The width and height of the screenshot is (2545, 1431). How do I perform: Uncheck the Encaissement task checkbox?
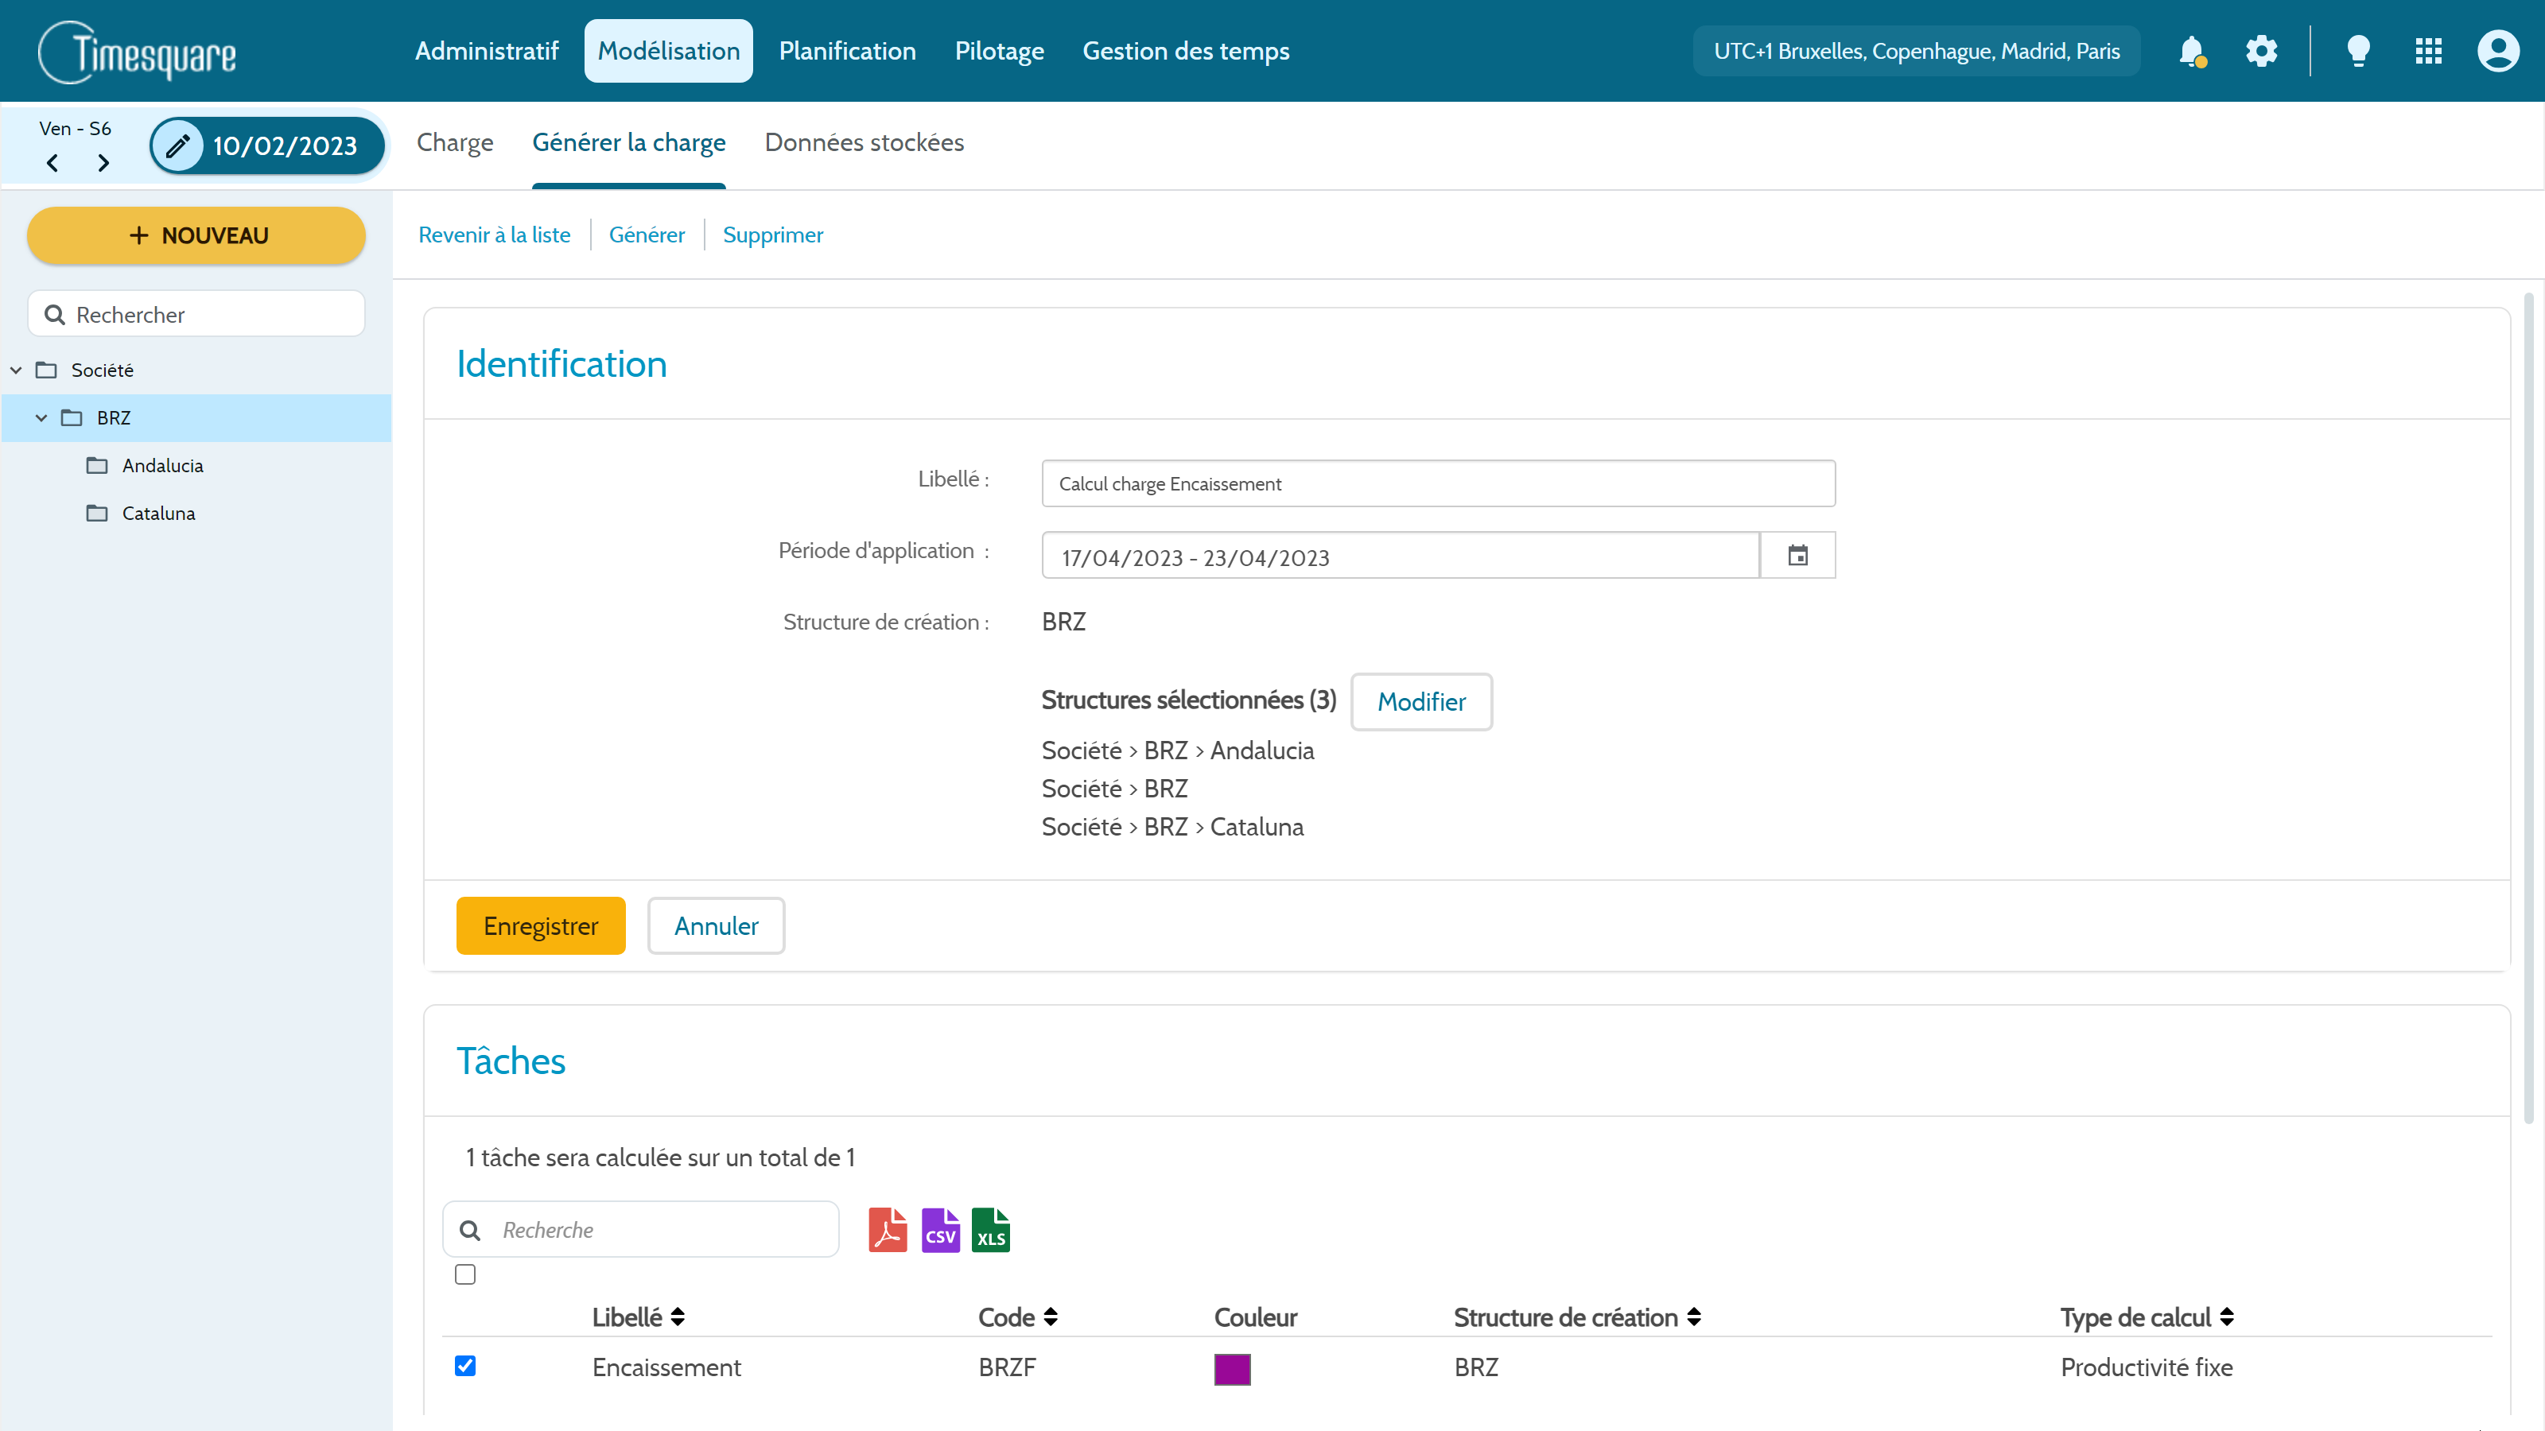coord(465,1366)
